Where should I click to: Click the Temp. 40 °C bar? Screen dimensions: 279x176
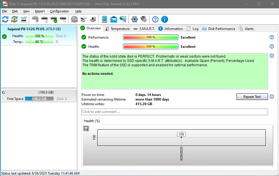[39, 42]
